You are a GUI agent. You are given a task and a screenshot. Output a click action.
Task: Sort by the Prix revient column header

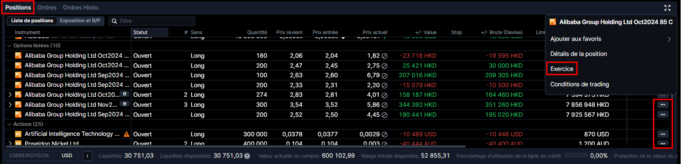(289, 33)
